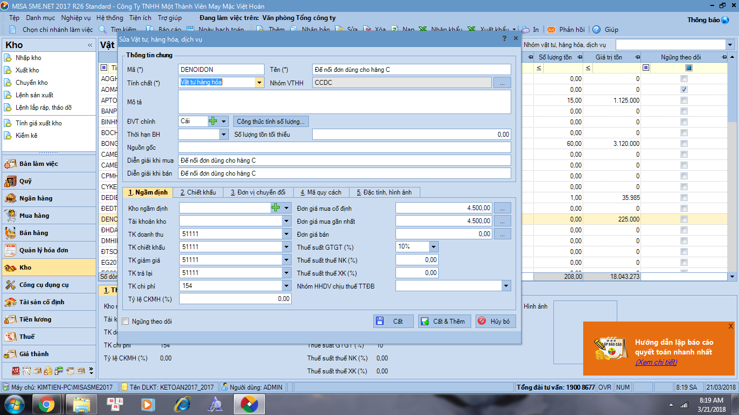Open the Tiền lương module
Image resolution: width=739 pixels, height=415 pixels.
(48, 319)
